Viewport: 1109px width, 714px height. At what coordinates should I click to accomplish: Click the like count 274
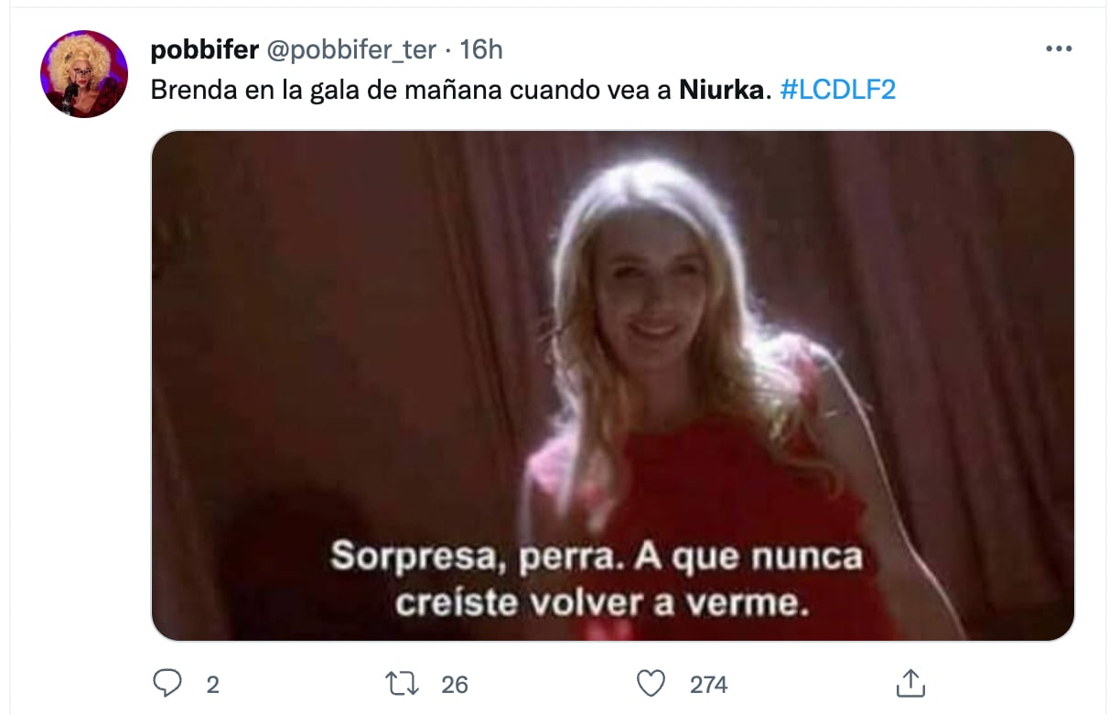coord(708,685)
